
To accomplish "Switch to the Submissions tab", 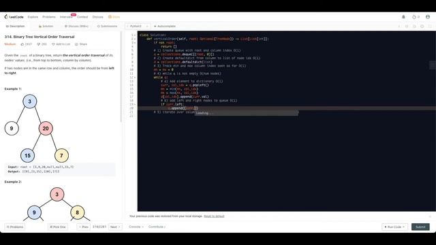I will tap(108, 26).
